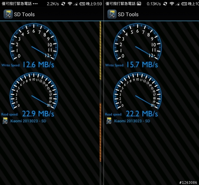The width and height of the screenshot is (199, 185).
Task: Tap the small SD card icon beside left Xiaomi 2013023
Action: tap(5, 121)
